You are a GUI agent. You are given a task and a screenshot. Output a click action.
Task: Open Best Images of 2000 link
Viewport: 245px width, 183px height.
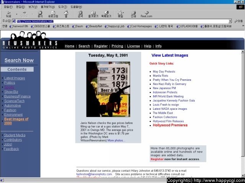click(16, 121)
